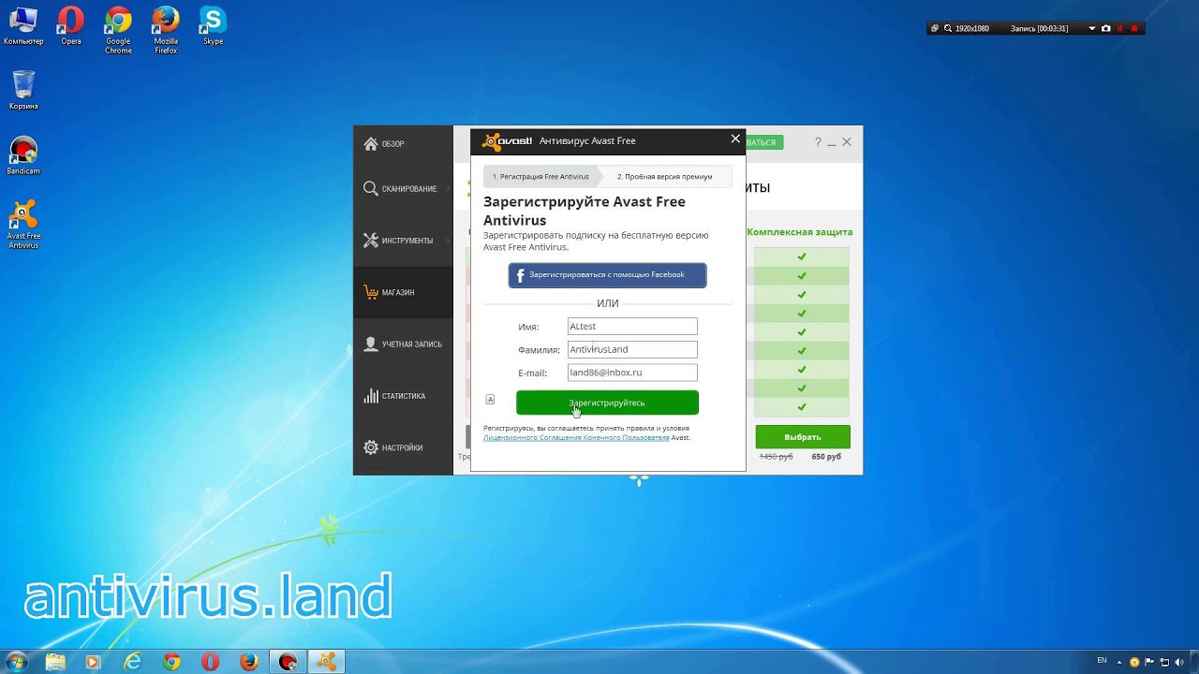Open Chrome from the taskbar
Screen dimensions: 1199x674
pyautogui.click(x=171, y=662)
